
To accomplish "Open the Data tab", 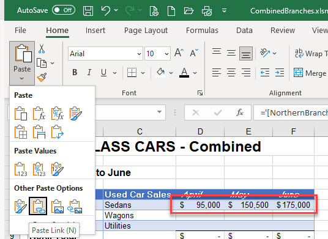I will coord(244,31).
